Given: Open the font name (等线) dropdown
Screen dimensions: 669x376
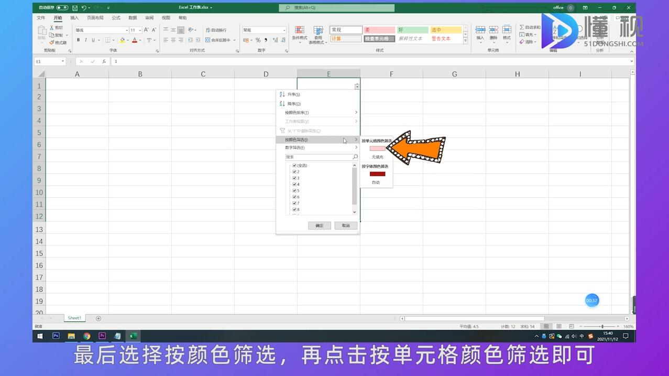Looking at the screenshot, I should (x=126, y=30).
